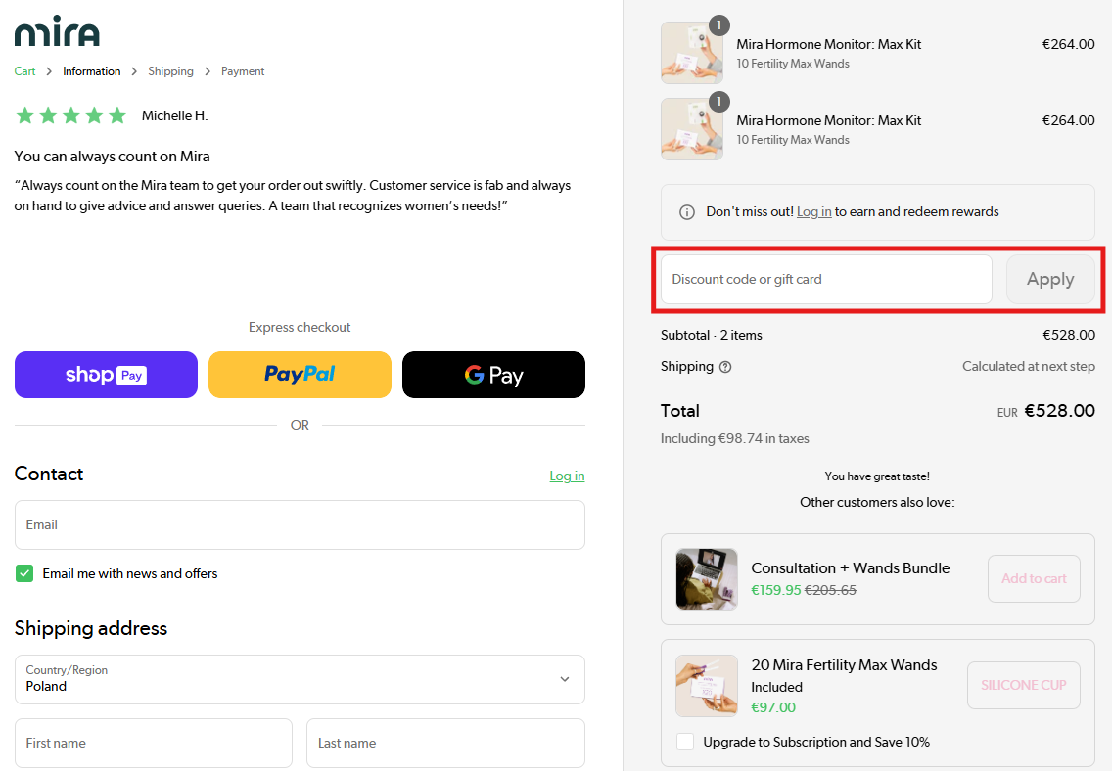
Task: Pay with Shop Pay express checkout
Action: tap(106, 375)
